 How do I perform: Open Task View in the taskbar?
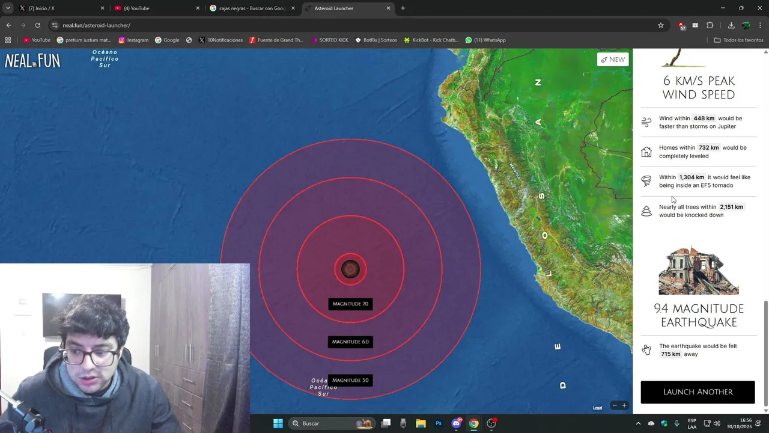tap(386, 423)
